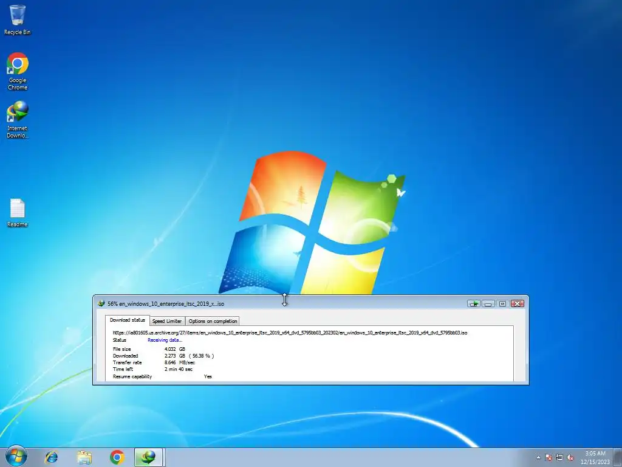Select the Readme file on desktop
This screenshot has height=467, width=622.
18,213
